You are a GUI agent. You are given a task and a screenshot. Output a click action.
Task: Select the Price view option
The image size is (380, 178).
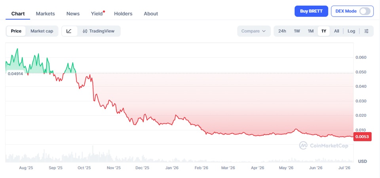click(x=16, y=31)
